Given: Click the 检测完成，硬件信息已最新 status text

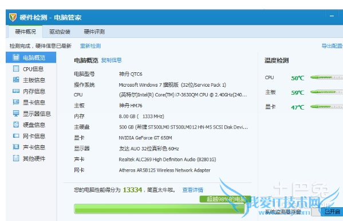Looking at the screenshot, I should pyautogui.click(x=41, y=46).
